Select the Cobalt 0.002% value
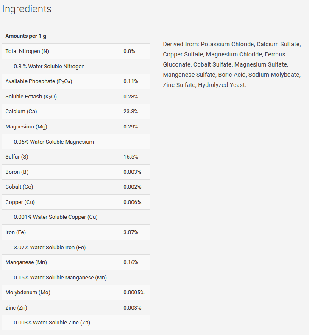 (x=132, y=187)
